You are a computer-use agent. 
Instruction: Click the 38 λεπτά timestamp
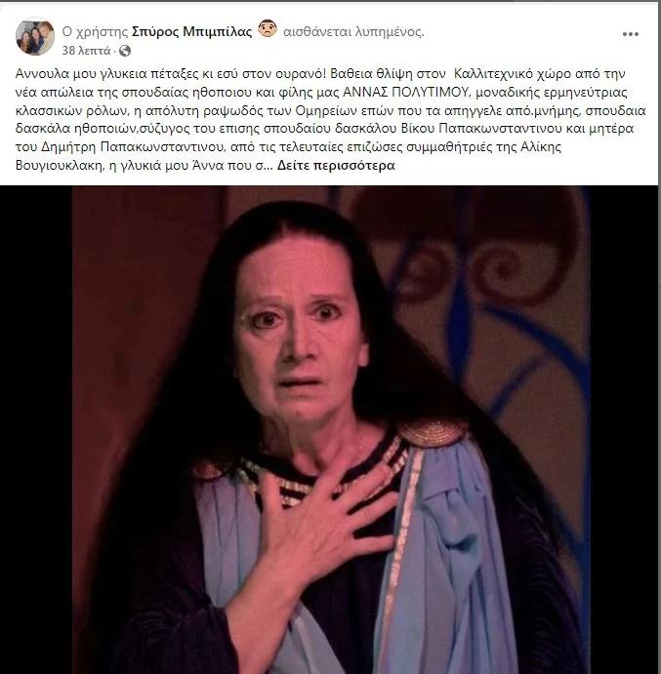click(x=86, y=51)
